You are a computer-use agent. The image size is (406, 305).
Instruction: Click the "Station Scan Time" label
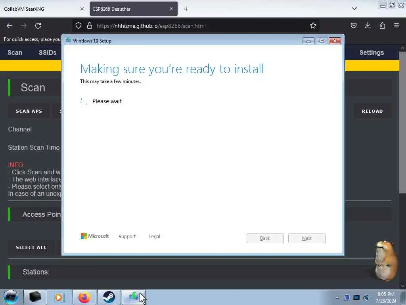(34, 147)
